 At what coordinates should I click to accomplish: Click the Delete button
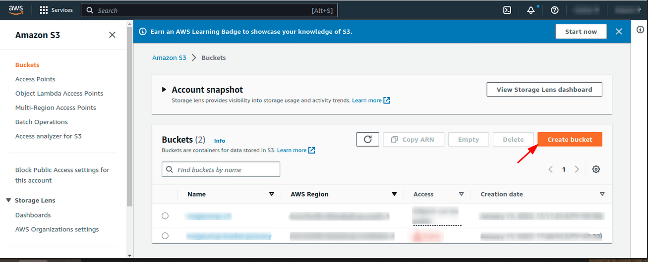click(513, 139)
